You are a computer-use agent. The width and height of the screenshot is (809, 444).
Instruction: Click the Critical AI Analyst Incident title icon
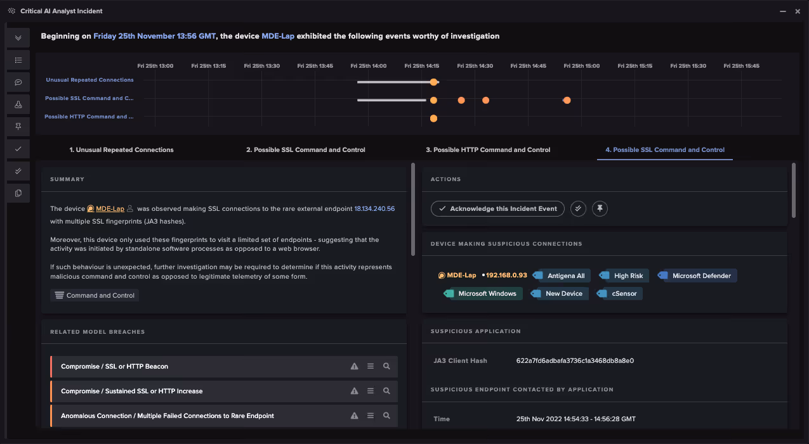pyautogui.click(x=11, y=11)
